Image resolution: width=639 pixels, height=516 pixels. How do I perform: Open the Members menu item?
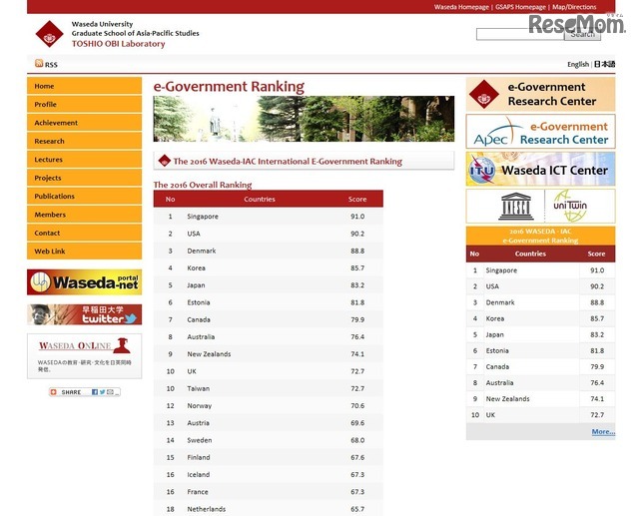[x=84, y=215]
